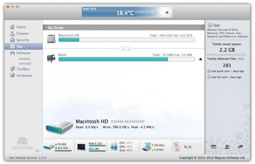Eject the MacX volume
The height and width of the screenshot is (164, 255).
click(201, 59)
